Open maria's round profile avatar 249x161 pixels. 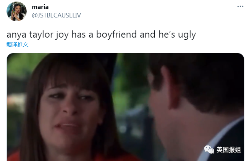click(x=16, y=11)
